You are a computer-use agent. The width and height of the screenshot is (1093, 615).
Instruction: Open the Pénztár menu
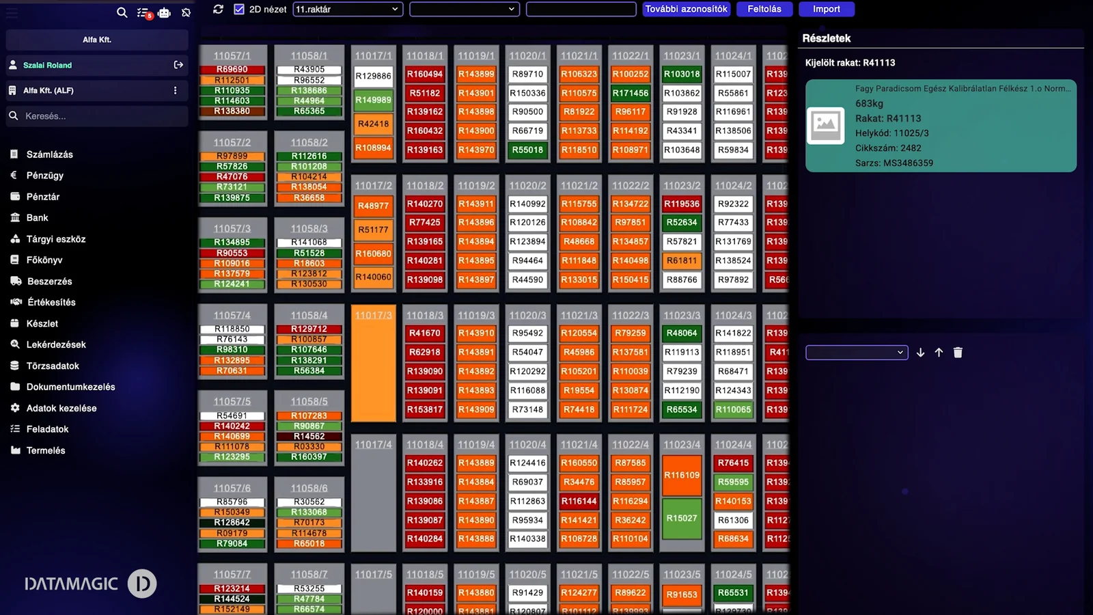pos(42,197)
